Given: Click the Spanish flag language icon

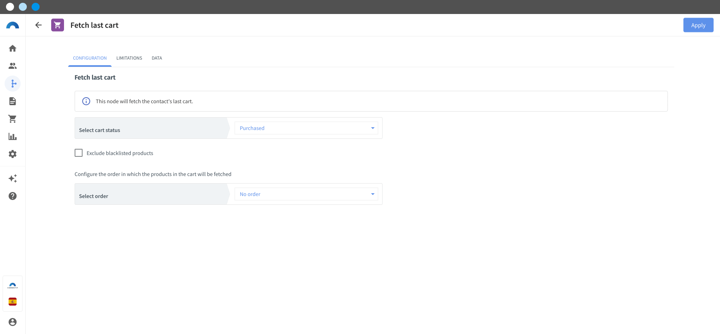Looking at the screenshot, I should [x=12, y=302].
